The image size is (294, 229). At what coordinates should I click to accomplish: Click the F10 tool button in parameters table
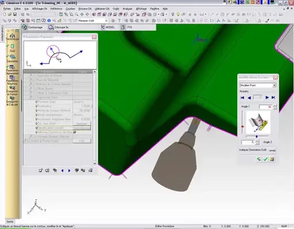(82, 141)
